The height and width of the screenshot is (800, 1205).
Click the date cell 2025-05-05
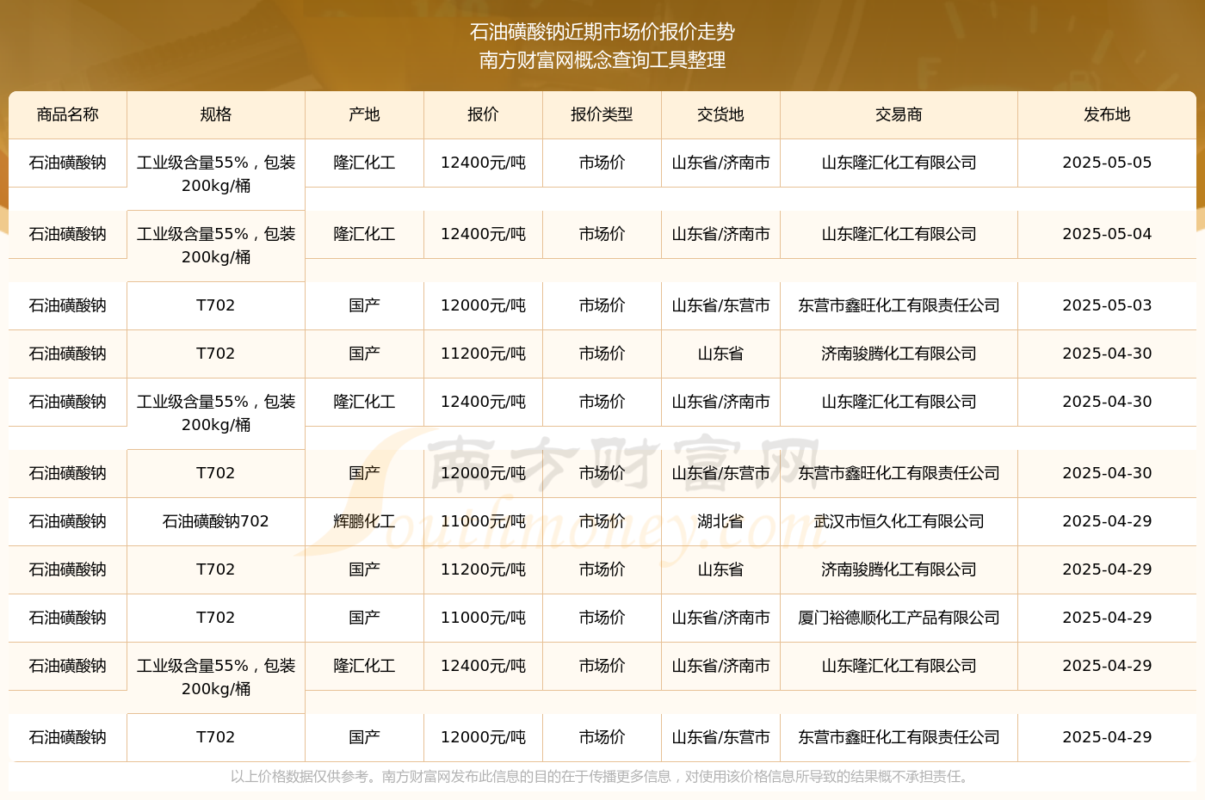[x=1107, y=163]
